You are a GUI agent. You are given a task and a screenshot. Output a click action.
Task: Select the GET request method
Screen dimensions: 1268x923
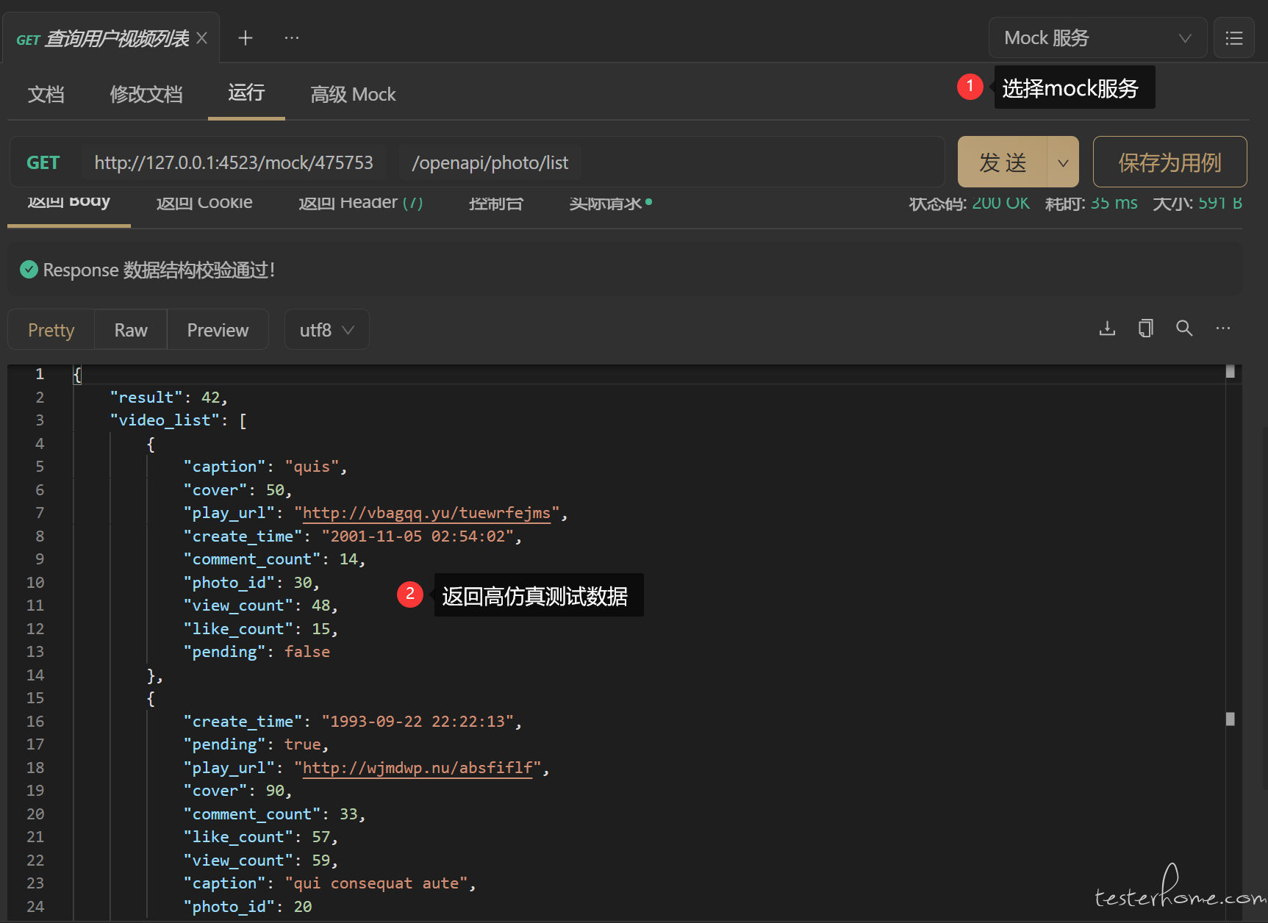[x=43, y=162]
